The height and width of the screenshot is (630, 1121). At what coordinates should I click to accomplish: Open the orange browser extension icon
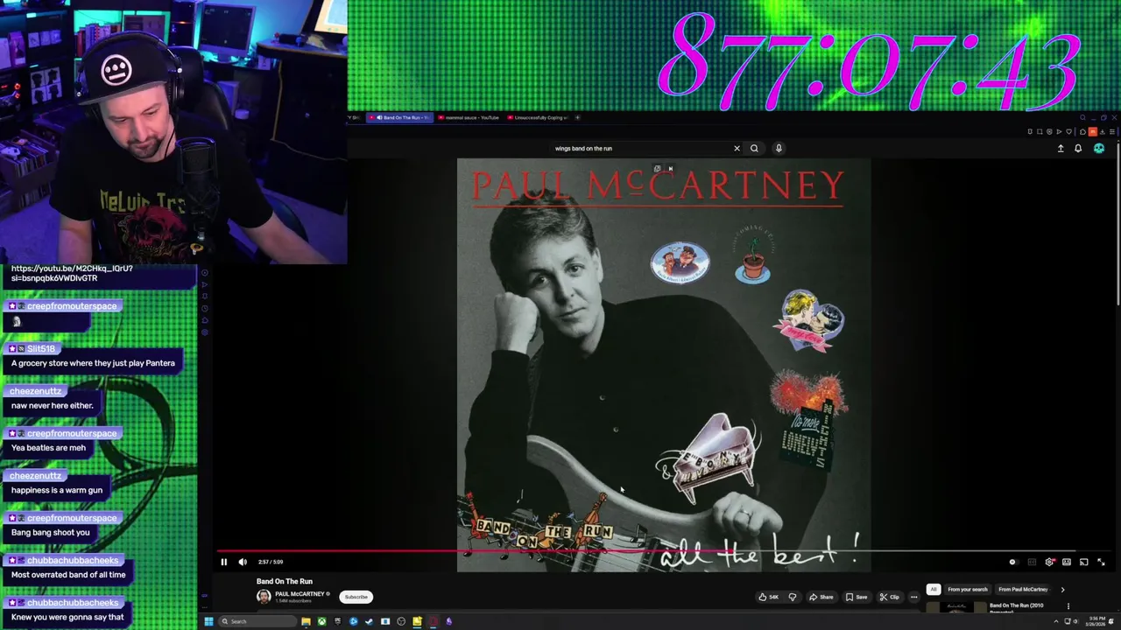(x=1093, y=131)
